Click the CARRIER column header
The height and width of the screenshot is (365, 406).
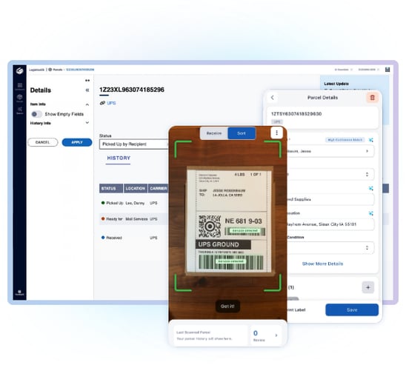point(159,188)
